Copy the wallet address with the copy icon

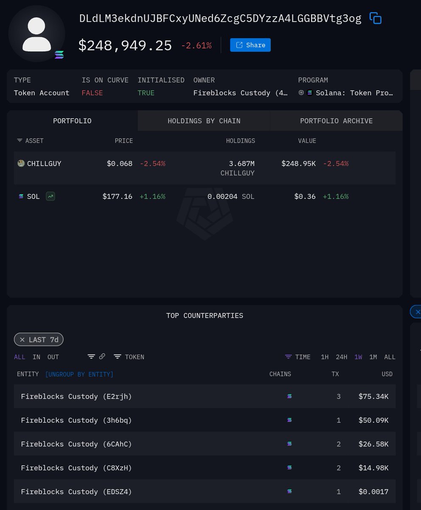coord(376,18)
